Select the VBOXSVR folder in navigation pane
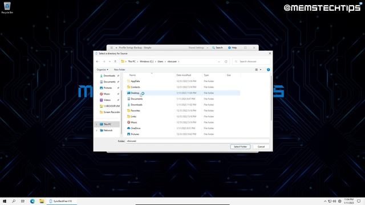Viewport: 365px width, 205px height. (x=109, y=106)
